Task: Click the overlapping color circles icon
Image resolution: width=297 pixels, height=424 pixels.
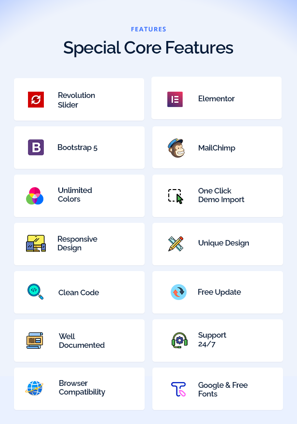Action: click(35, 196)
